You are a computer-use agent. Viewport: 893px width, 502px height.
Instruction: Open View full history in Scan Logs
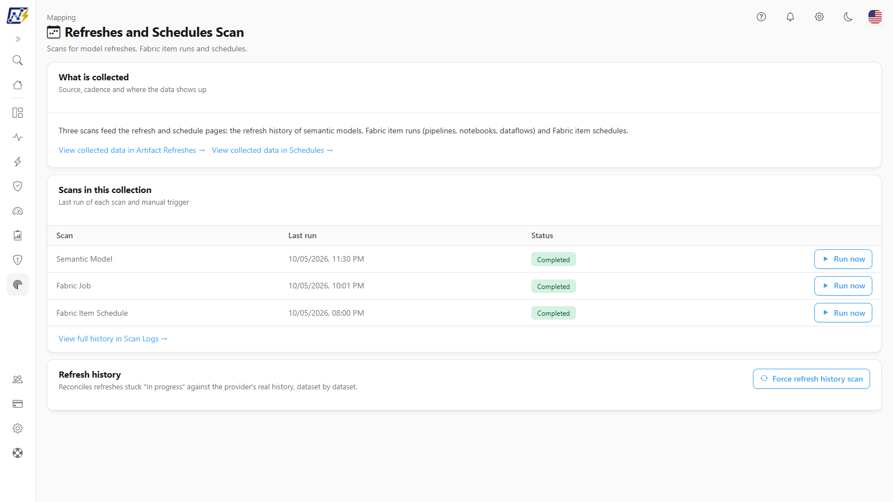pos(113,339)
